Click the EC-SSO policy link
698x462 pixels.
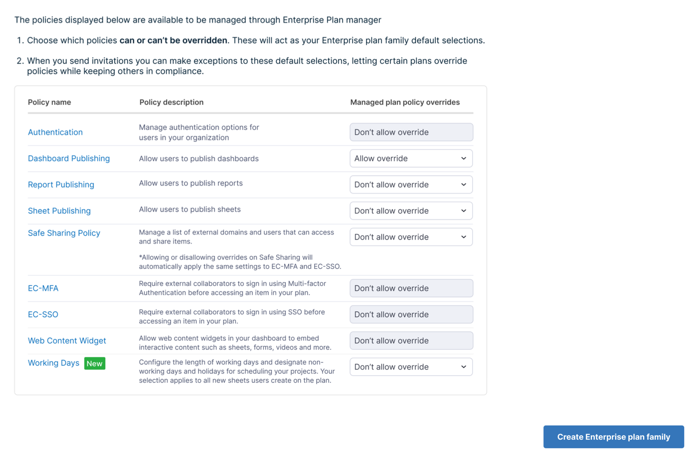coord(43,314)
